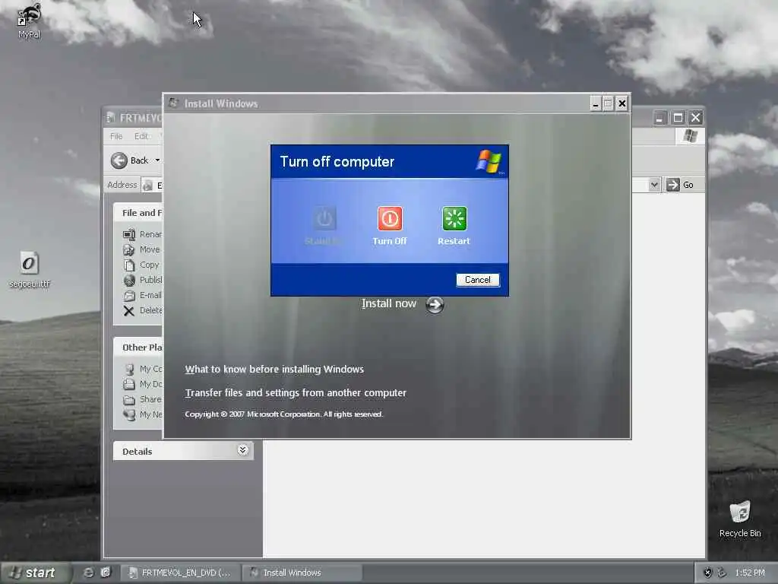Viewport: 778px width, 584px height.
Task: Cancel the Turn off computer dialog
Action: click(x=477, y=280)
